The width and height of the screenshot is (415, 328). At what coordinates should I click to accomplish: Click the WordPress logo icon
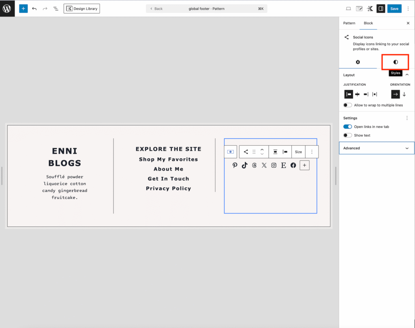tap(7, 8)
